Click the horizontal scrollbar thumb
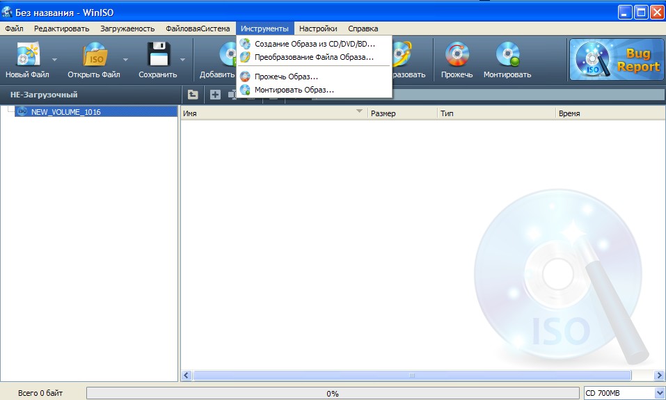 tap(412, 376)
